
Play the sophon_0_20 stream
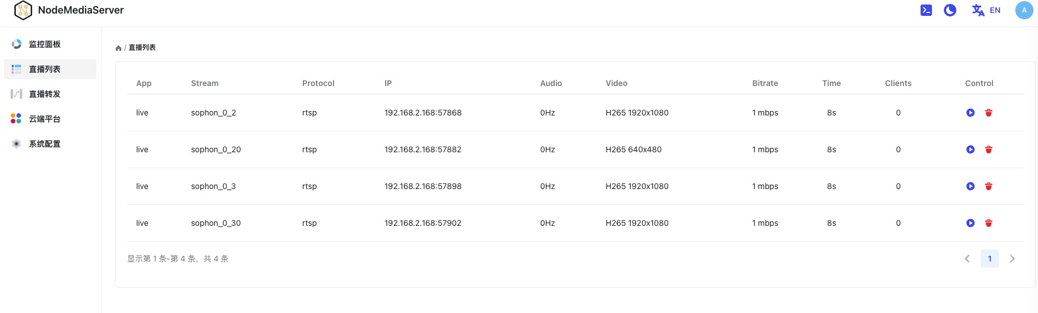[971, 149]
